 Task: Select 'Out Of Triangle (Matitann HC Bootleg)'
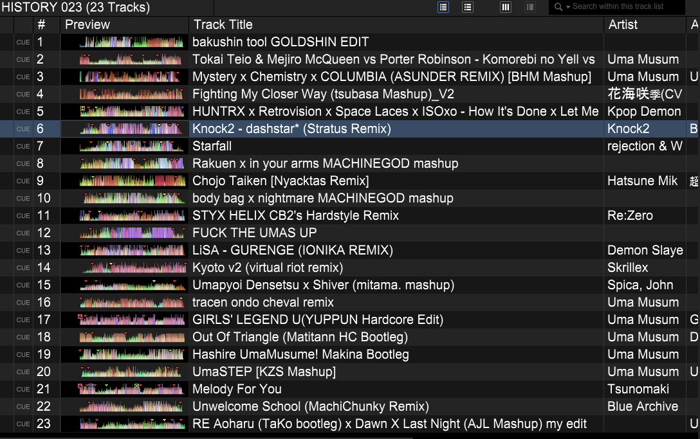coord(300,337)
